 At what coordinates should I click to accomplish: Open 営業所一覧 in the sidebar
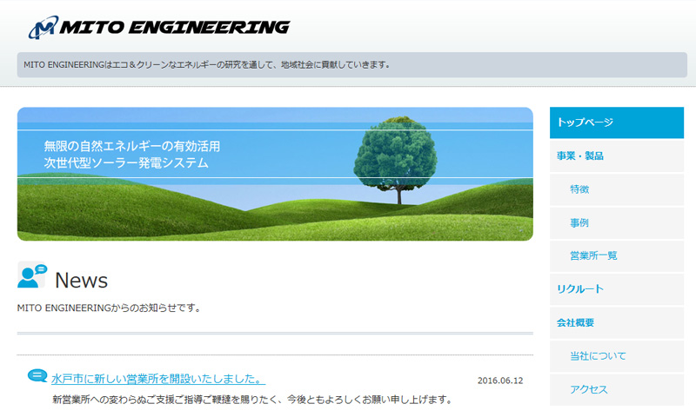[x=617, y=256]
